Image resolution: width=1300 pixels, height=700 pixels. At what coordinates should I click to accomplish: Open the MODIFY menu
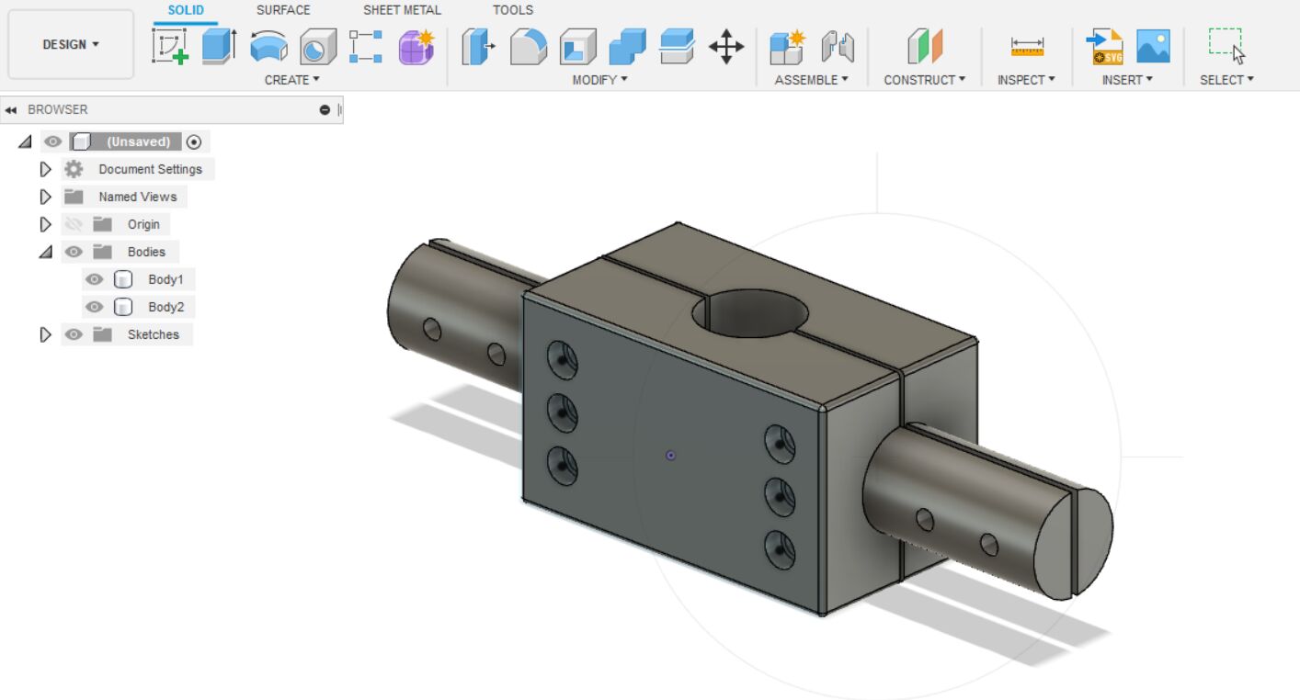(599, 80)
